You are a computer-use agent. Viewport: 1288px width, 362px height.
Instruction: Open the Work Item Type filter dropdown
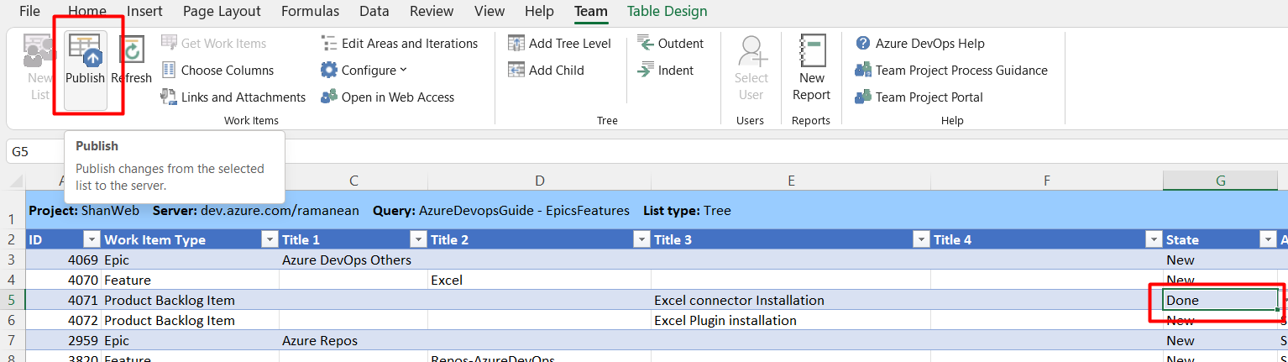tap(270, 240)
